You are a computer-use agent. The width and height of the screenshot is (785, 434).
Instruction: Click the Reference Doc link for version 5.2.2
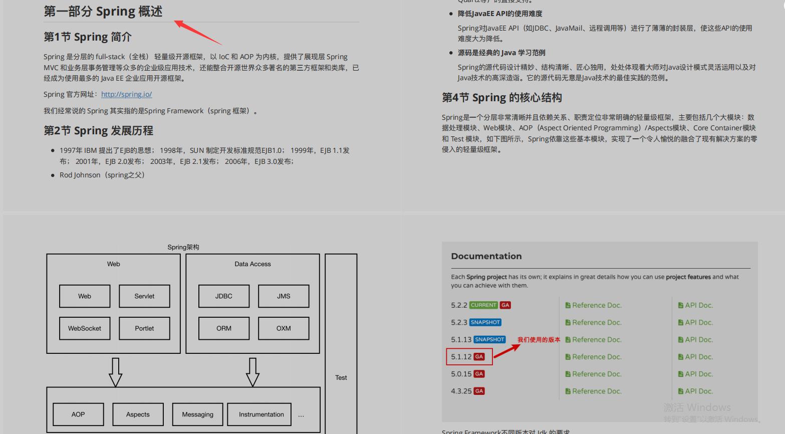coord(597,305)
